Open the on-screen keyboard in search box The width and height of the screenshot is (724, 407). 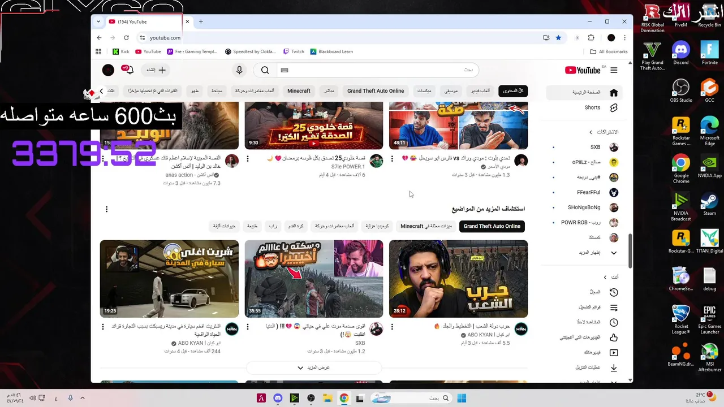tap(285, 70)
